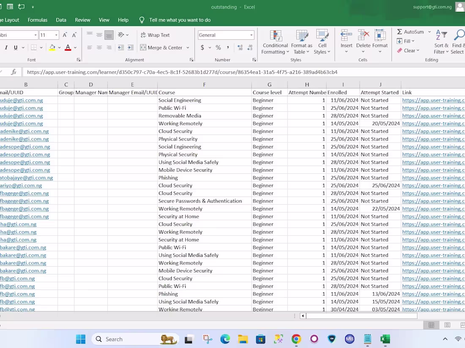Viewport: 465px width, 348px height.
Task: Choose a Font Color from the red swatch
Action: (68, 48)
